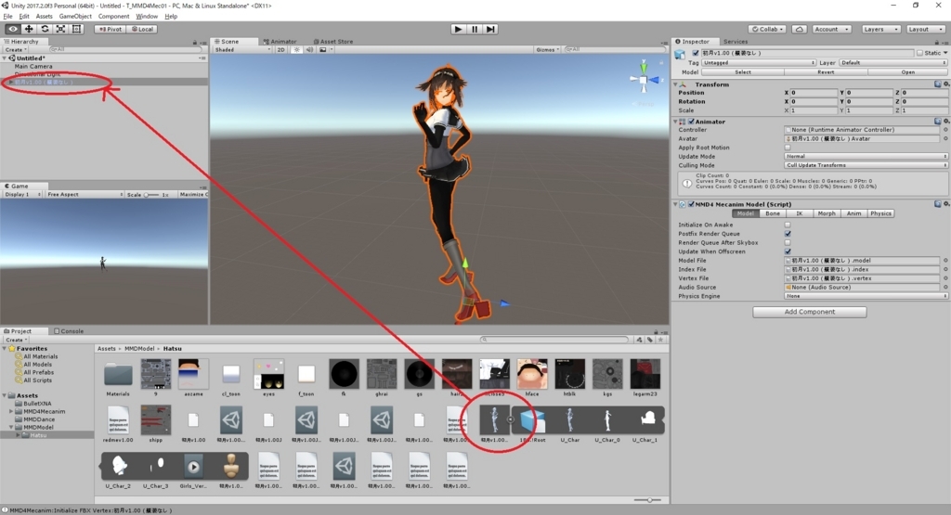Image resolution: width=951 pixels, height=515 pixels.
Task: Open the GameObject menu
Action: [75, 17]
